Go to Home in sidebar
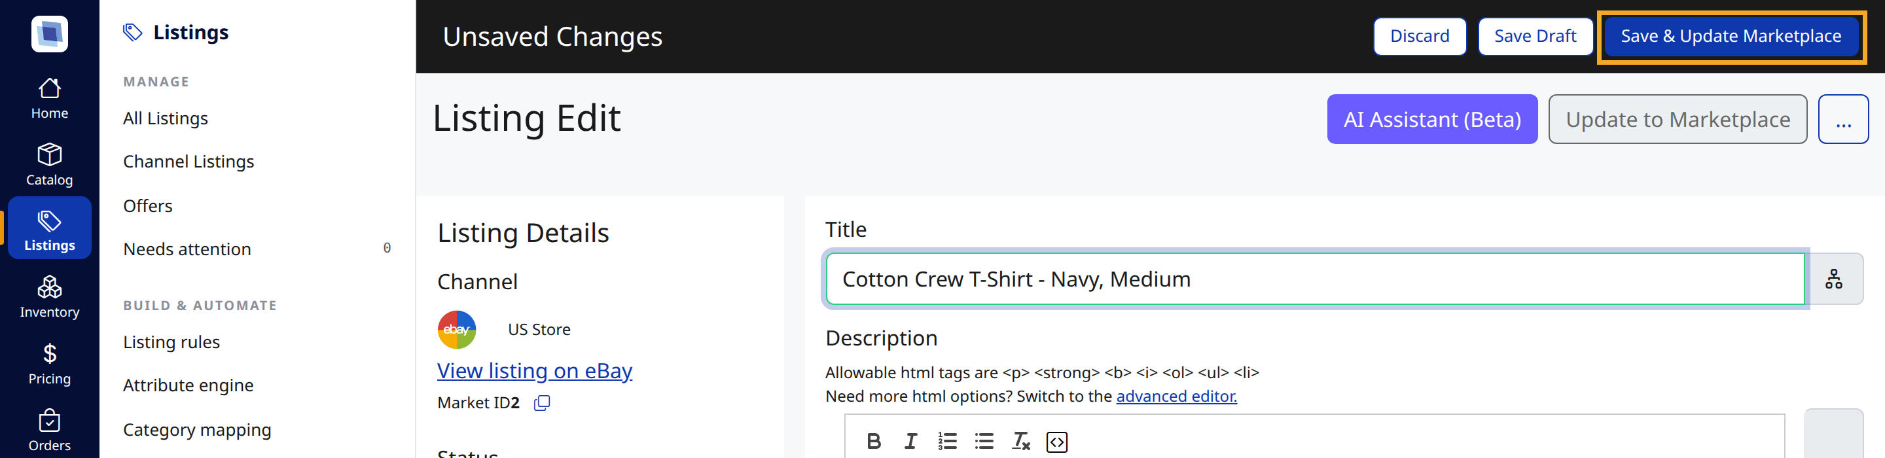 tap(50, 99)
